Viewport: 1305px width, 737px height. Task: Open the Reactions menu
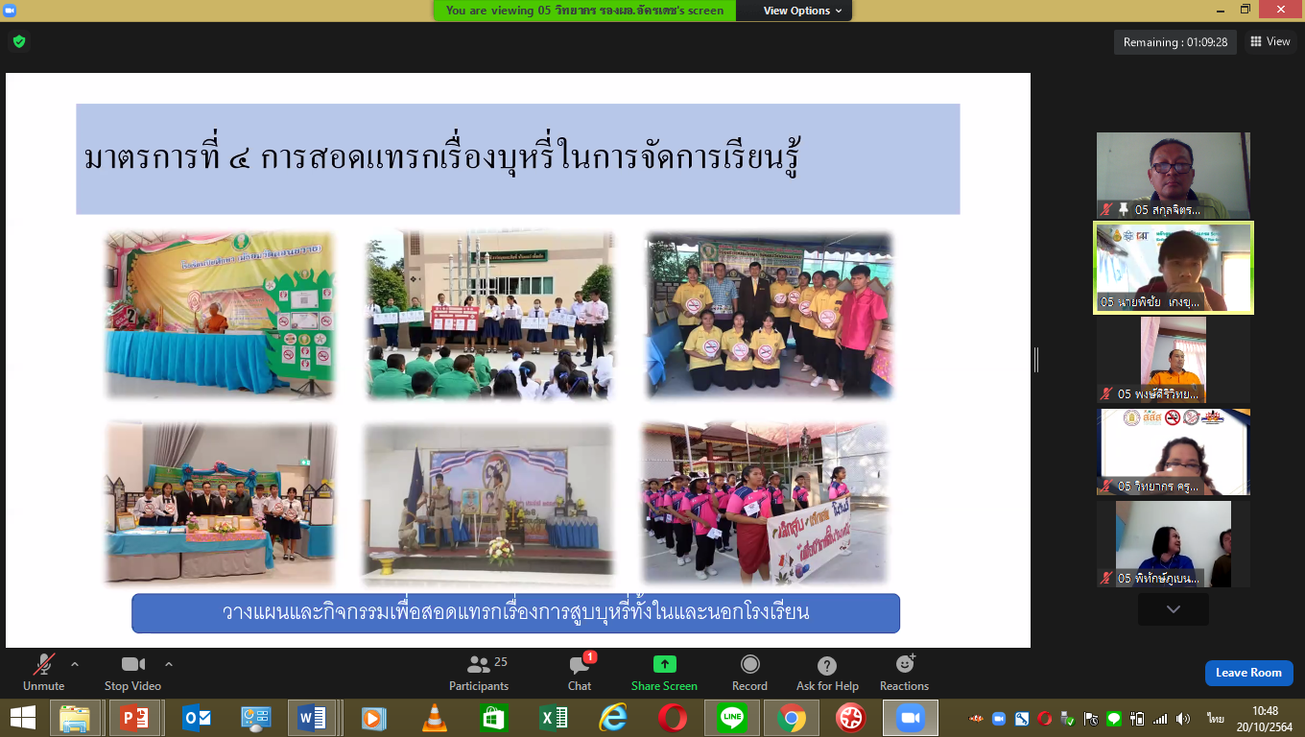tap(904, 672)
